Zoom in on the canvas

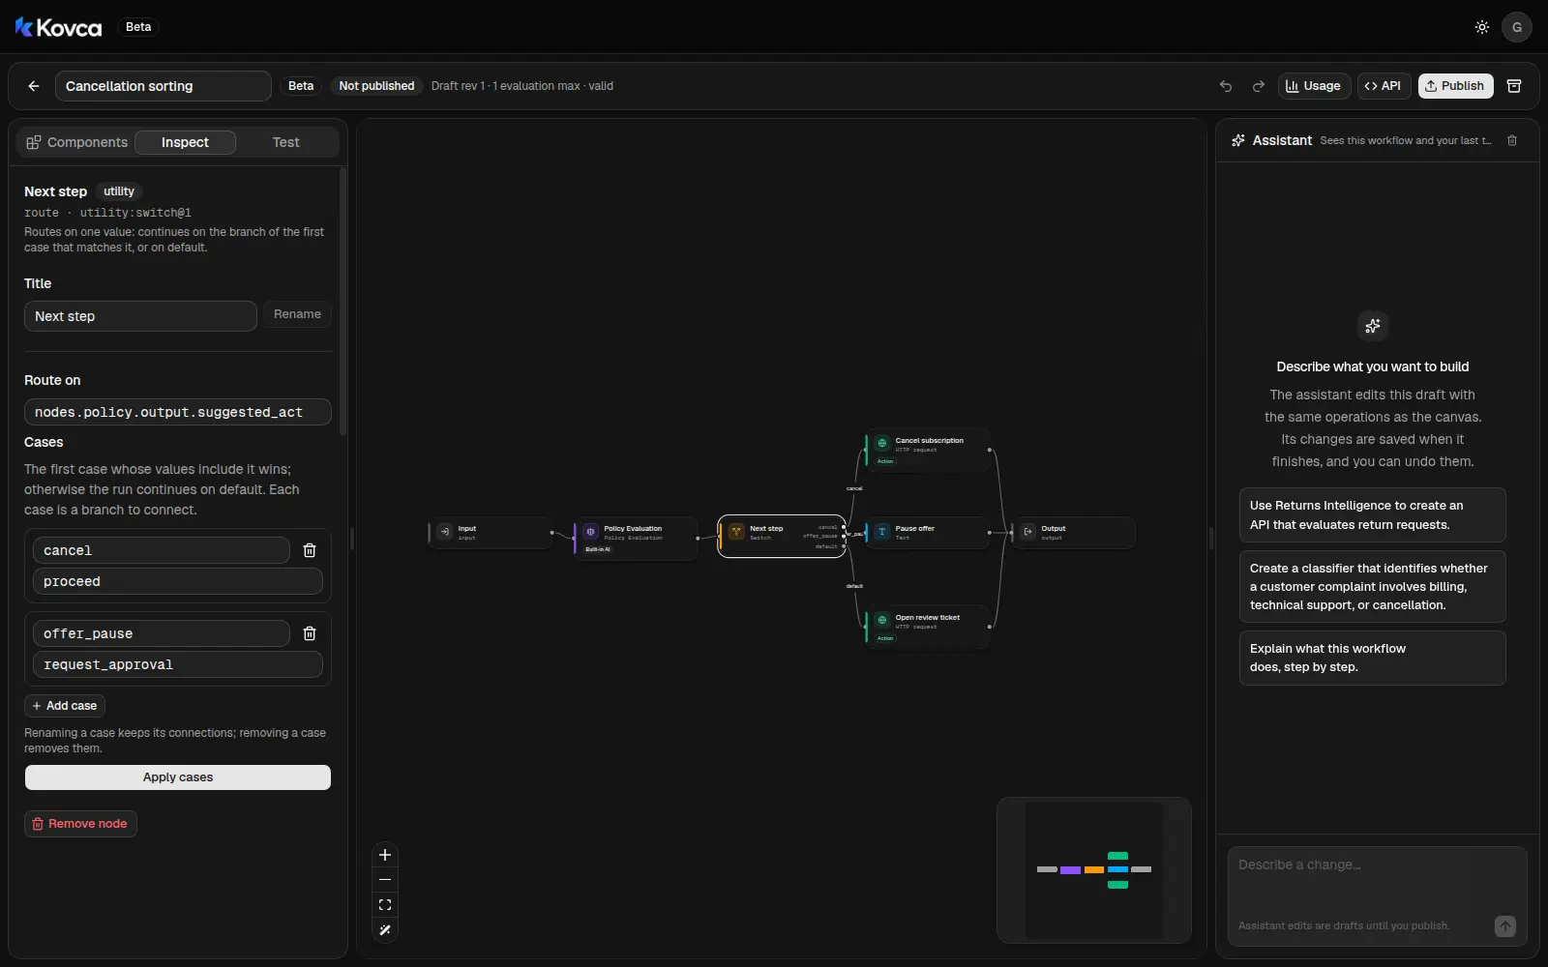[x=385, y=855]
